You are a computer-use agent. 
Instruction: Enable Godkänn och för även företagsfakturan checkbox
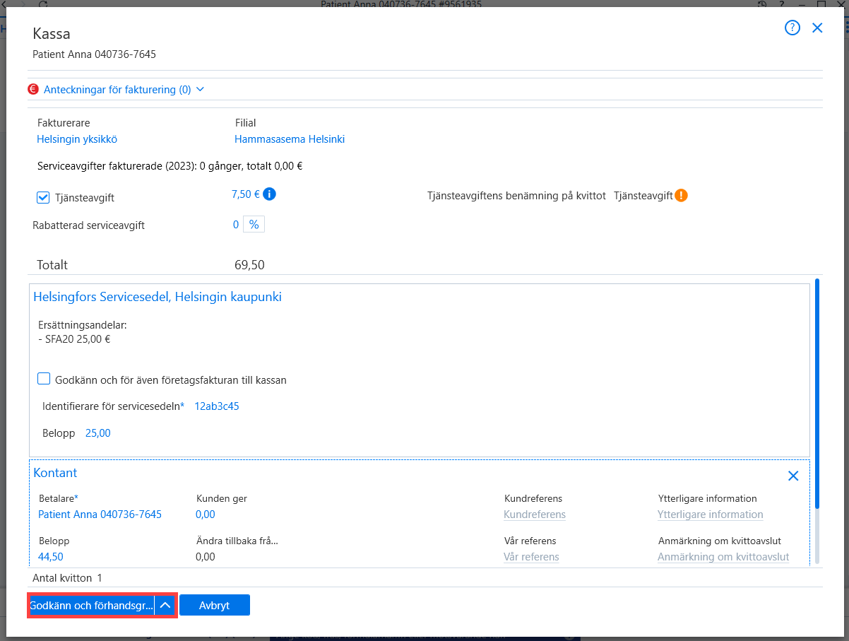(44, 380)
